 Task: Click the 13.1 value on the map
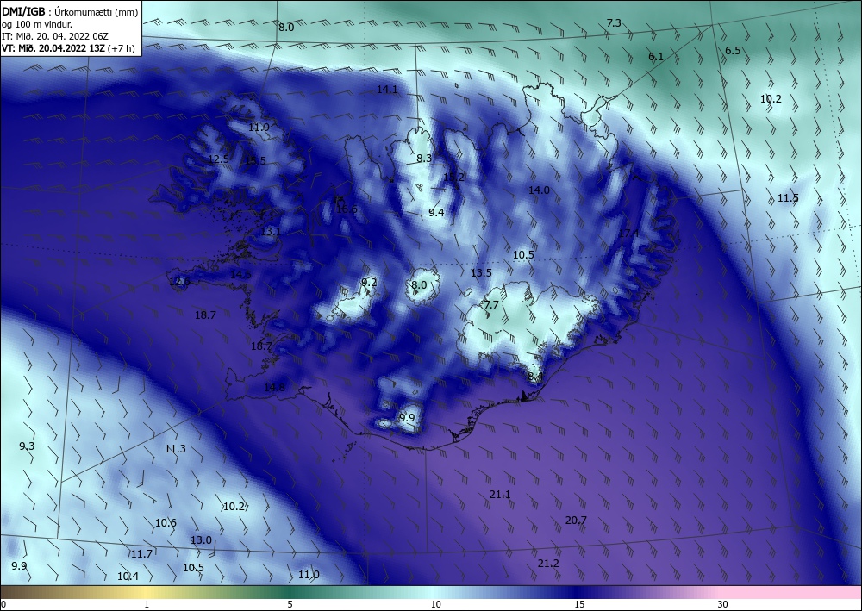271,232
